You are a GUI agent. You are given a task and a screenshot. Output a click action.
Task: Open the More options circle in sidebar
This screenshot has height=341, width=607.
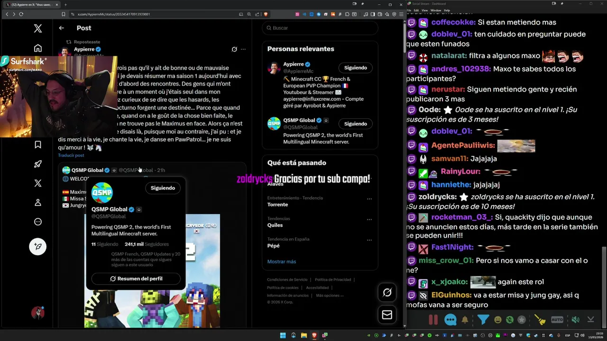coord(38,222)
